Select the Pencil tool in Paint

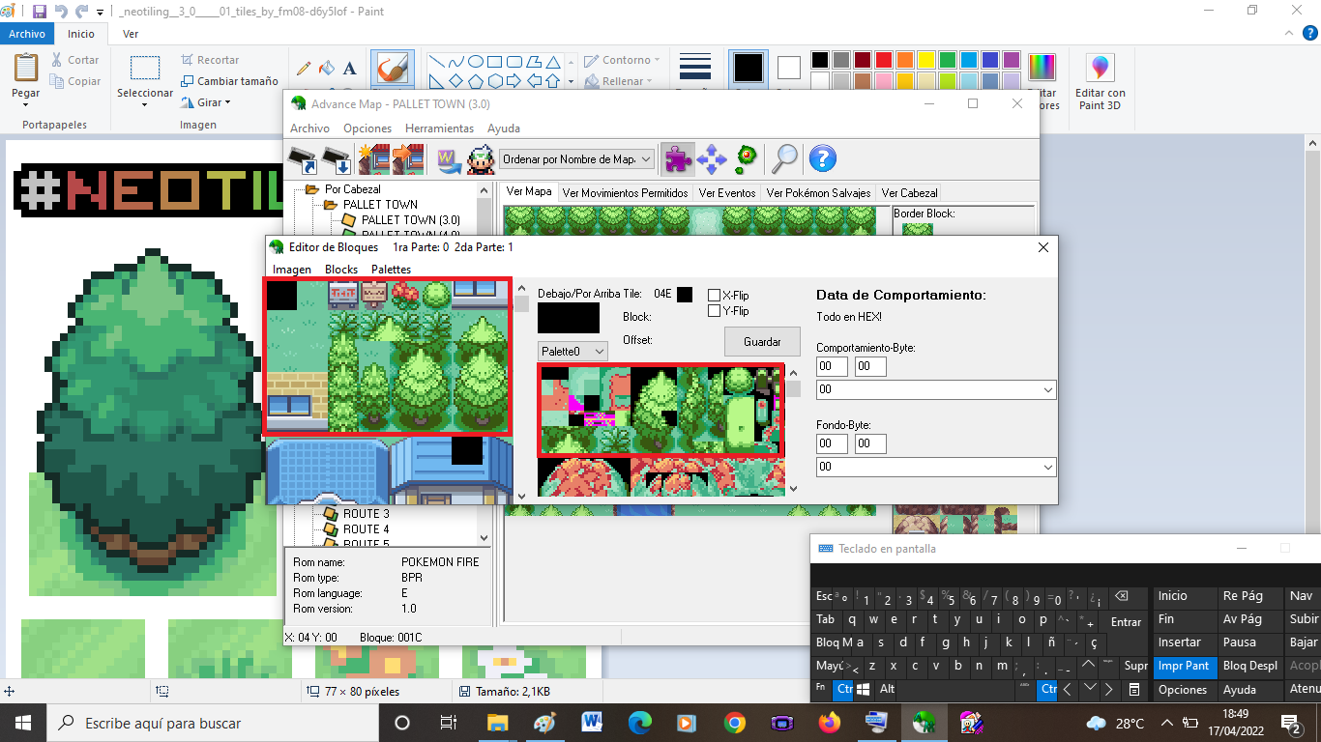point(304,69)
